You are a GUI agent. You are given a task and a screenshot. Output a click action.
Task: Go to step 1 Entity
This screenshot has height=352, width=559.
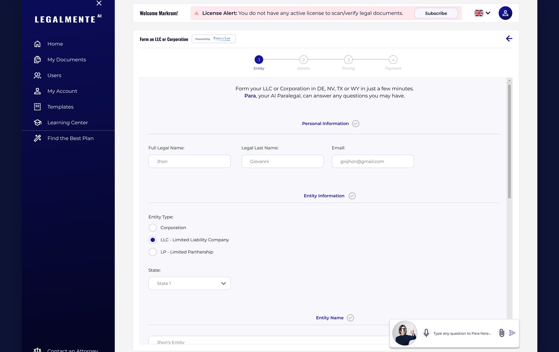[x=259, y=60]
